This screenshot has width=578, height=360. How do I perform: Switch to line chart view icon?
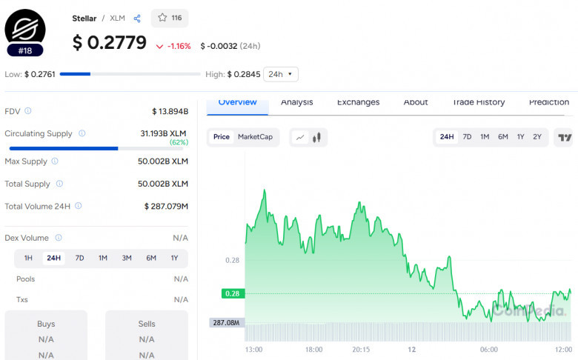[x=300, y=138]
